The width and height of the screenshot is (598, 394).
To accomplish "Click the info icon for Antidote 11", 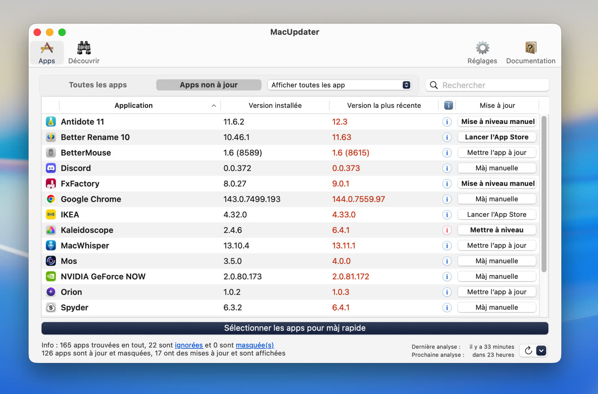I will point(447,122).
